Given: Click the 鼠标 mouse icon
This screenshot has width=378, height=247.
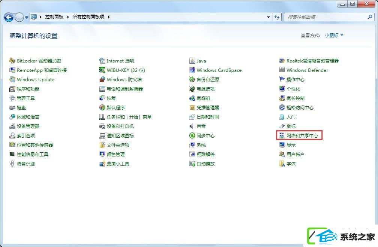Looking at the screenshot, I should tap(282, 126).
